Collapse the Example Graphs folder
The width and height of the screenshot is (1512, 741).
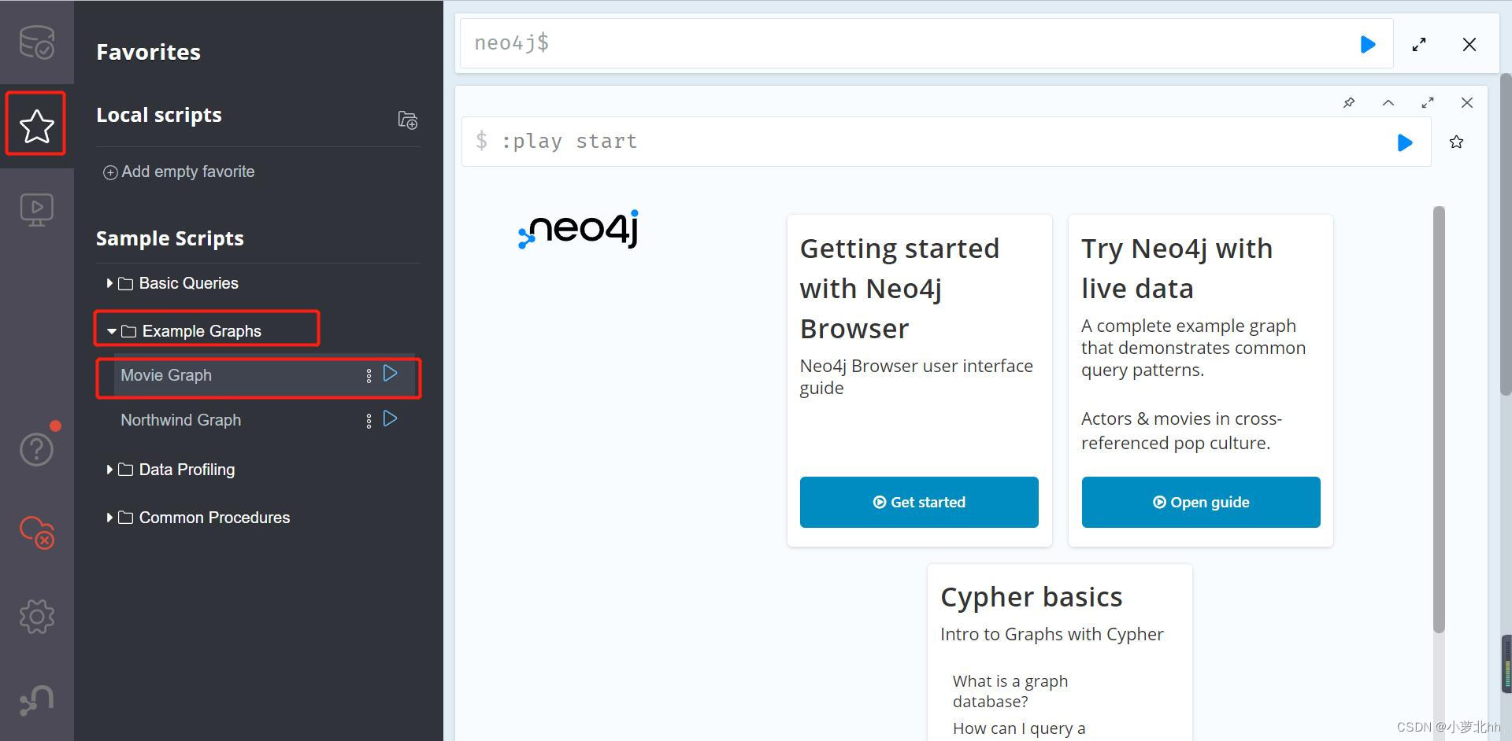pos(184,331)
